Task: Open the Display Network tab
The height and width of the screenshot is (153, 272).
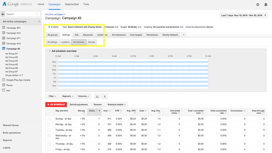Action: (170, 35)
